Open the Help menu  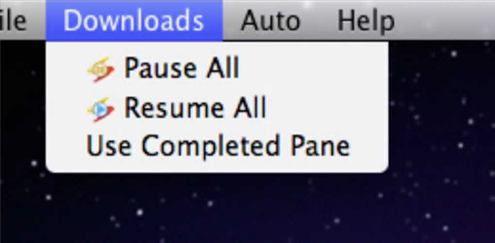pos(366,21)
